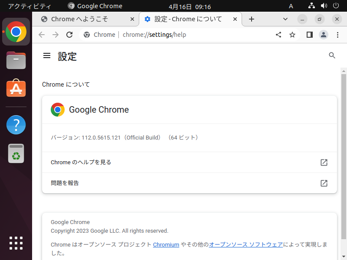Select the '設定 - Chrome について' tab

point(190,19)
